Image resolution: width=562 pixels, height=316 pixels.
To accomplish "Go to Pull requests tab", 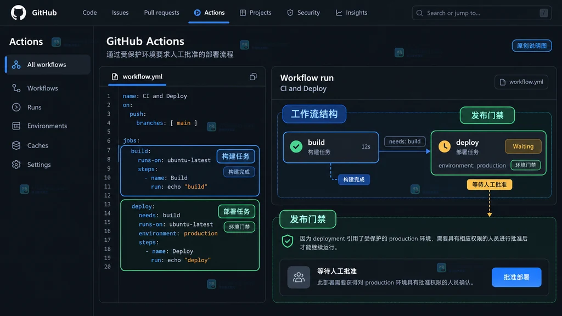I will tap(162, 13).
